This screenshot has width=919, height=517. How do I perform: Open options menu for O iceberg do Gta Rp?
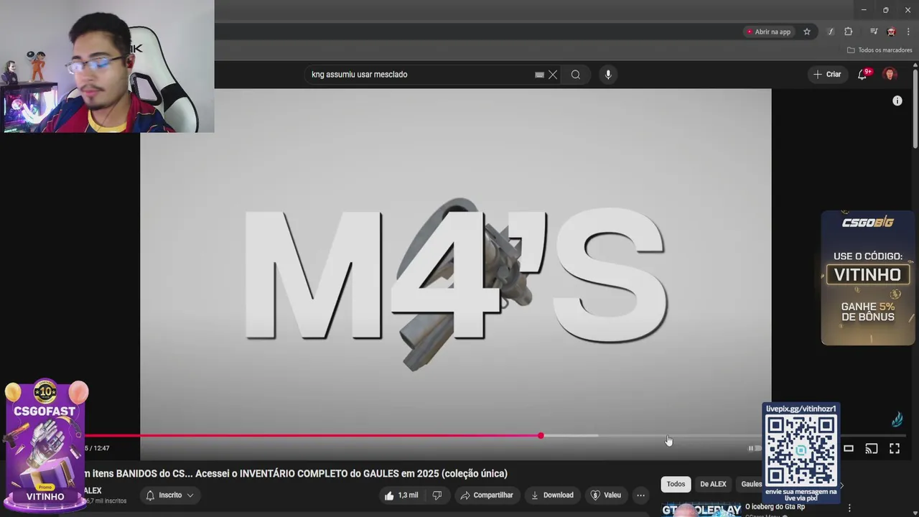(x=849, y=509)
